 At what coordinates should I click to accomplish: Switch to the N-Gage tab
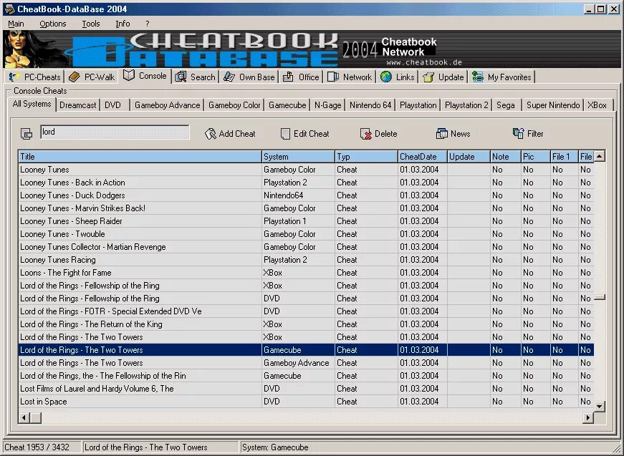[328, 105]
